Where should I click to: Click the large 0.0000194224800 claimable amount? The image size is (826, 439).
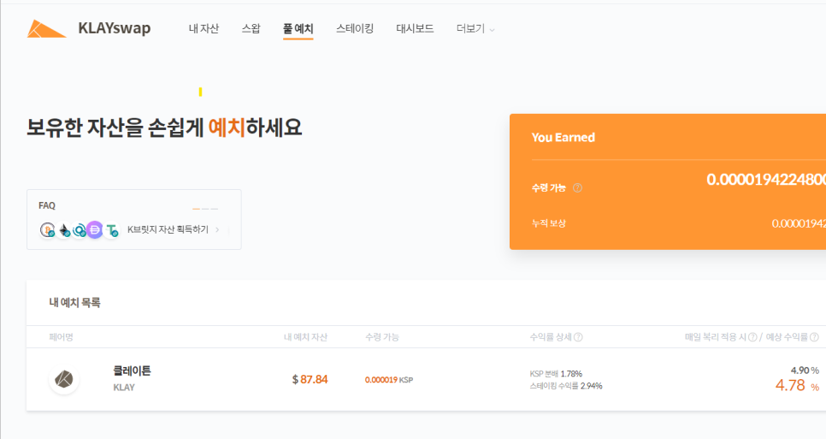[x=766, y=180]
